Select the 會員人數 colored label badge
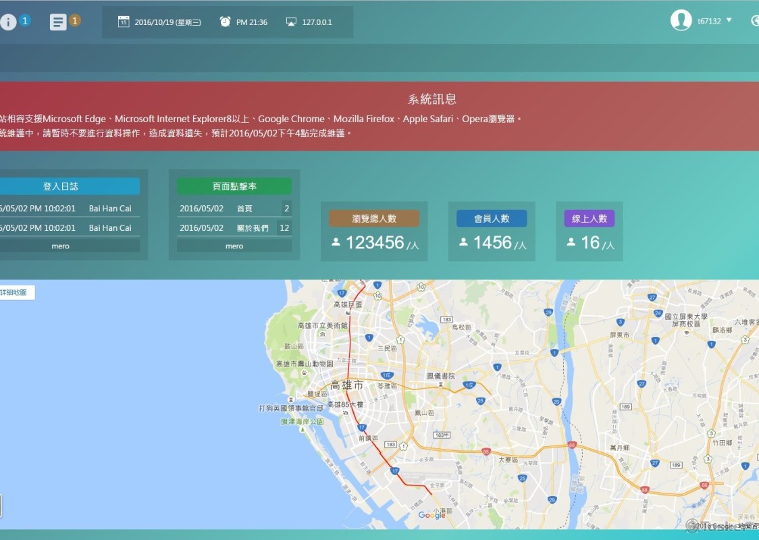 tap(492, 217)
